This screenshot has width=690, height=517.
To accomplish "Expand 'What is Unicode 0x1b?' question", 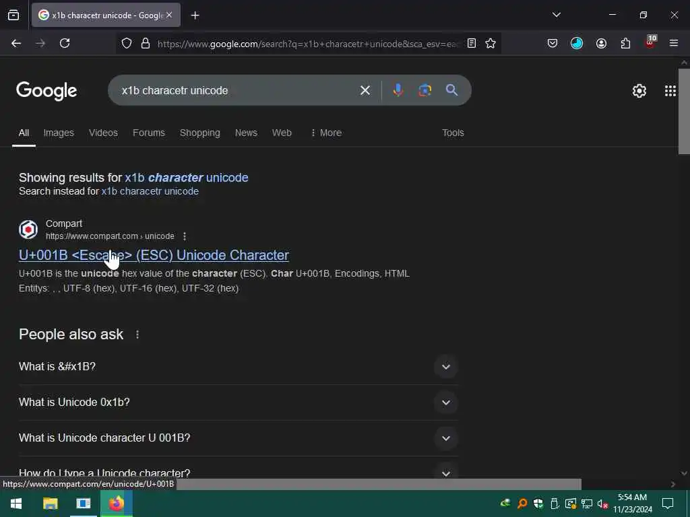I will click(238, 403).
